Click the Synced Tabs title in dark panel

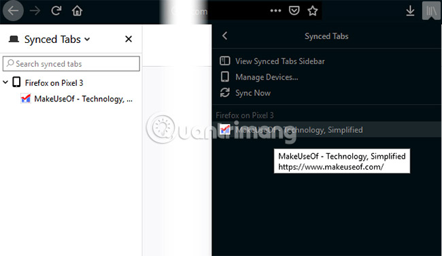click(326, 36)
